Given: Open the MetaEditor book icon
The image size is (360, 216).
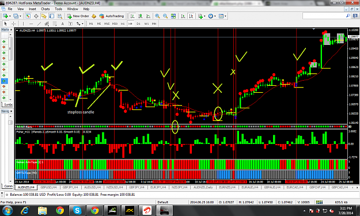Looking at the screenshot, I should click(x=94, y=16).
